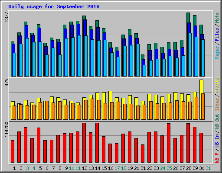
Task: Click the red kB bar for day 1
Action: [x=13, y=151]
